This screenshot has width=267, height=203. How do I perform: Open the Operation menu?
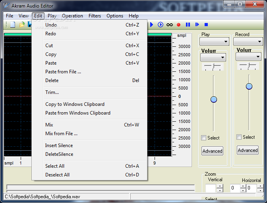pos(72,16)
